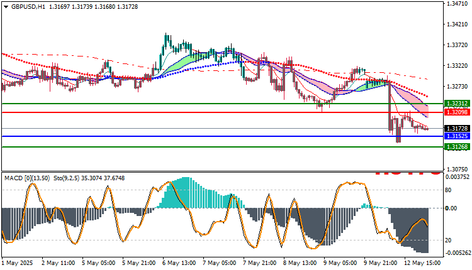
Task: Click the 6 May 13:00 time label
Action: [x=179, y=263]
